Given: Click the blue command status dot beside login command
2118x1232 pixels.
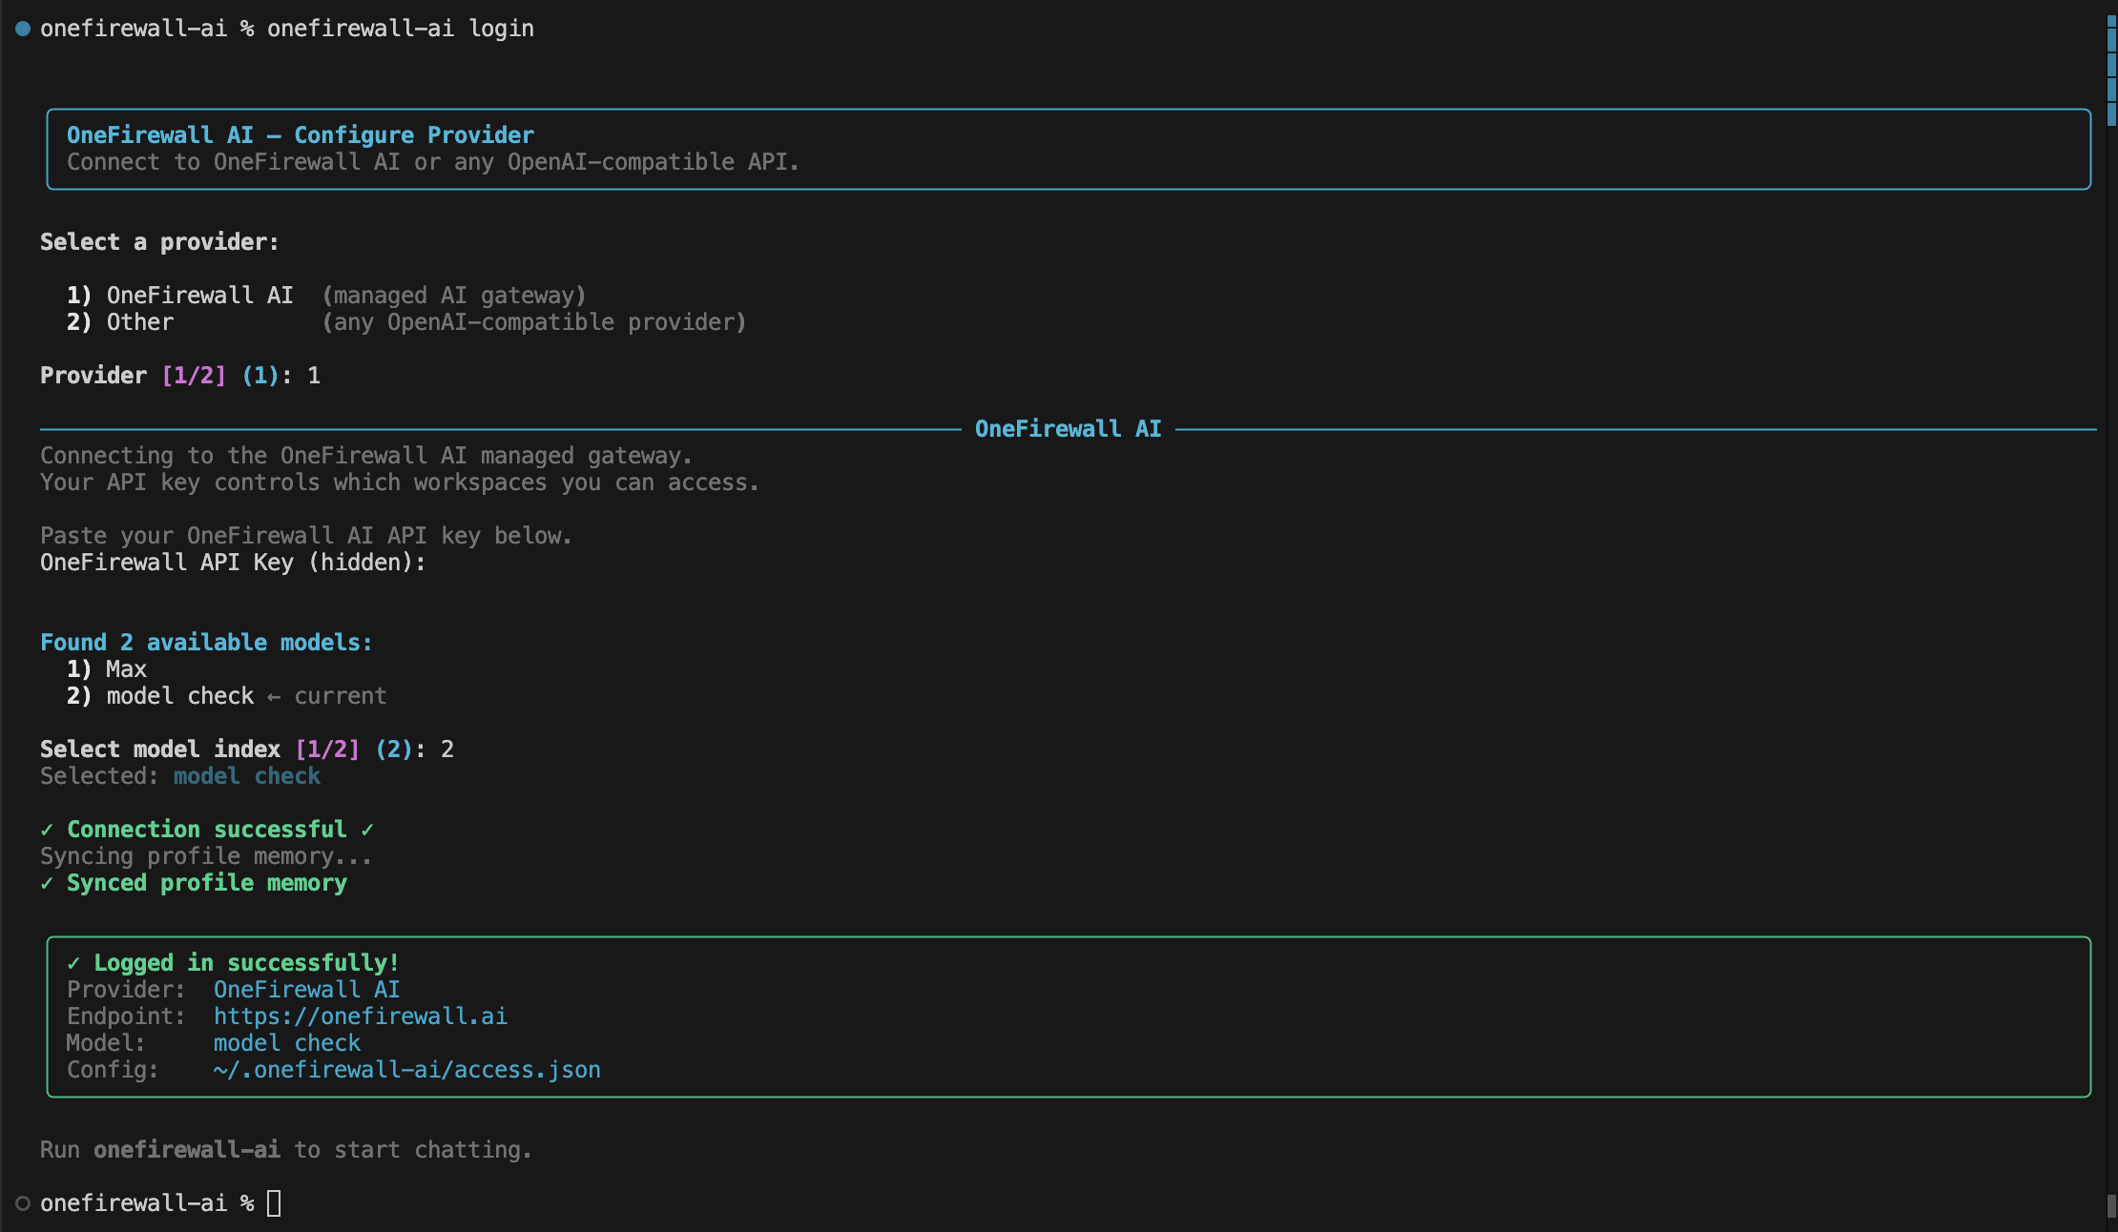Looking at the screenshot, I should click(23, 29).
